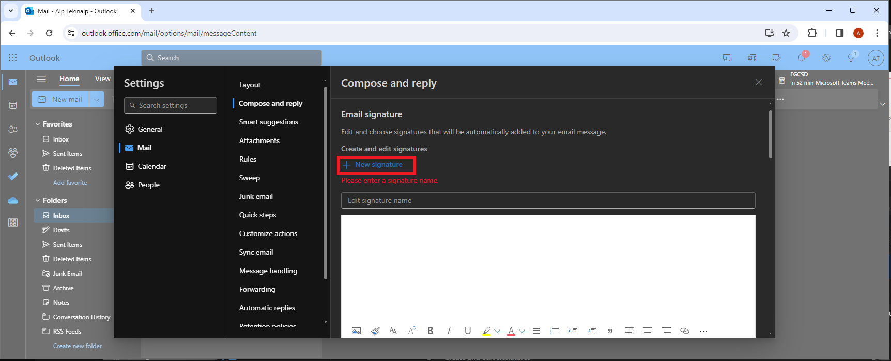
Task: Click the Outlook search bar
Action: [x=232, y=58]
